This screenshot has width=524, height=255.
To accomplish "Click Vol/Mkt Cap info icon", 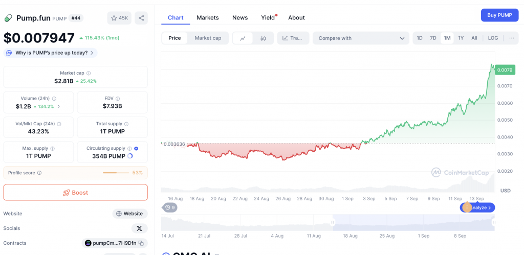I will tap(59, 124).
